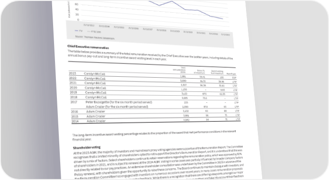Click the Chief Executive remuneration heading
The image size is (329, 180).
(88, 47)
